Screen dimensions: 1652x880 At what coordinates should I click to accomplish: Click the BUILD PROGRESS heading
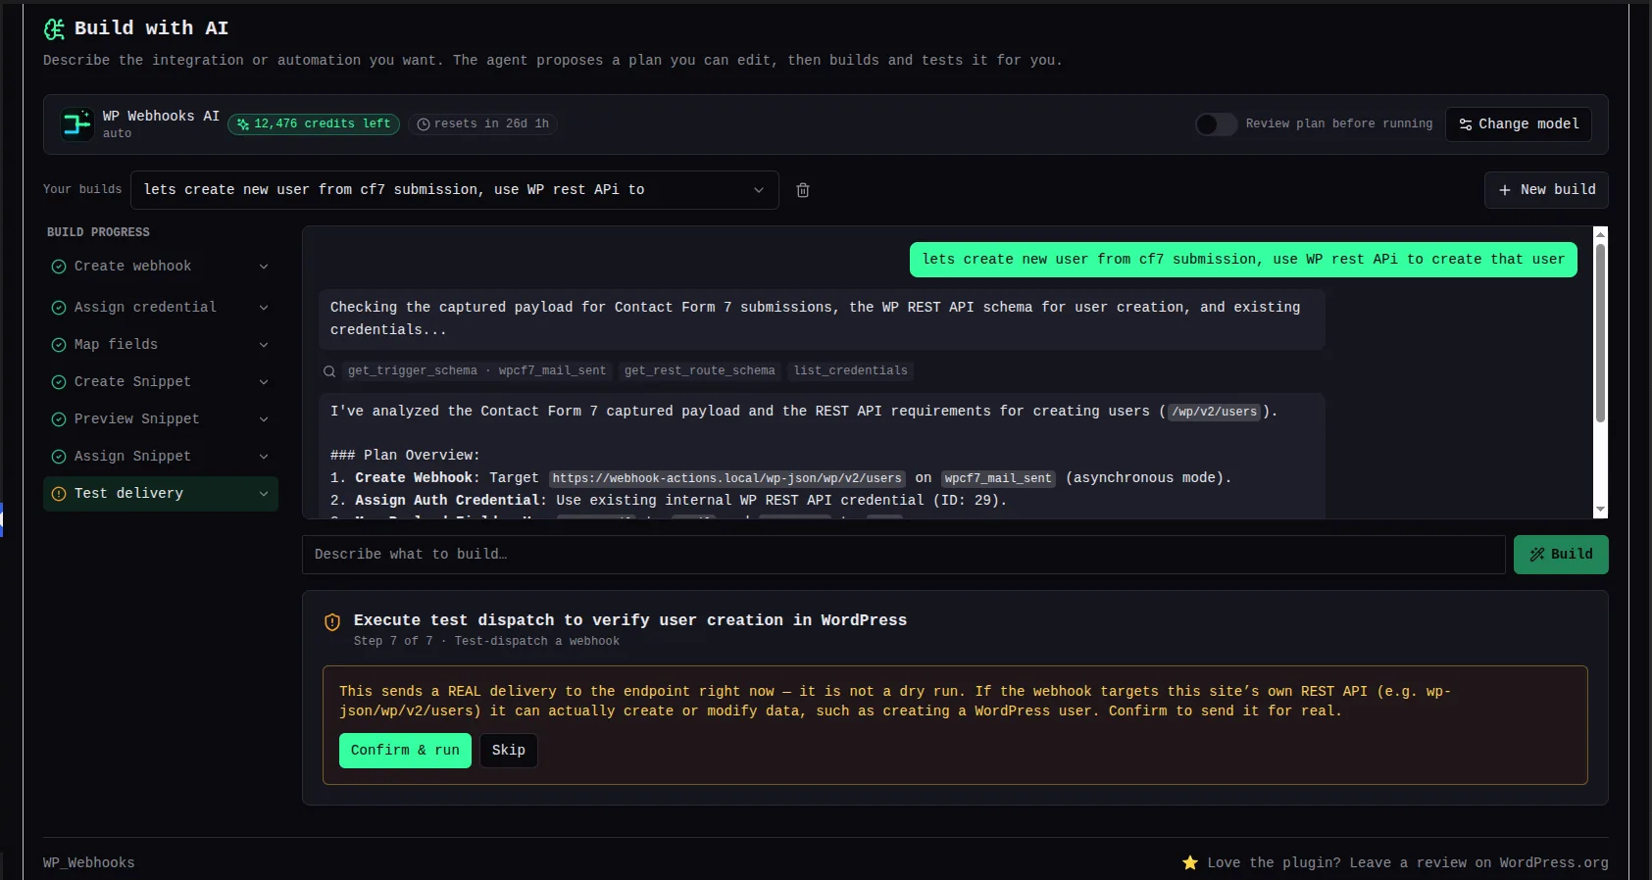tap(98, 233)
